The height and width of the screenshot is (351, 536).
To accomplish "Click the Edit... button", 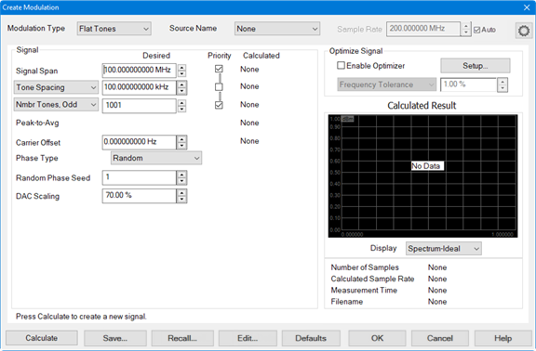I will click(x=248, y=338).
